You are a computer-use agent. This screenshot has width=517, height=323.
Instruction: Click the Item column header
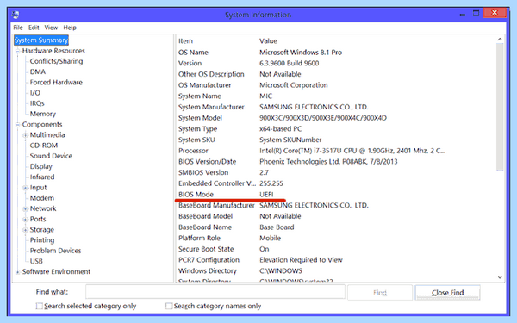[x=185, y=41]
